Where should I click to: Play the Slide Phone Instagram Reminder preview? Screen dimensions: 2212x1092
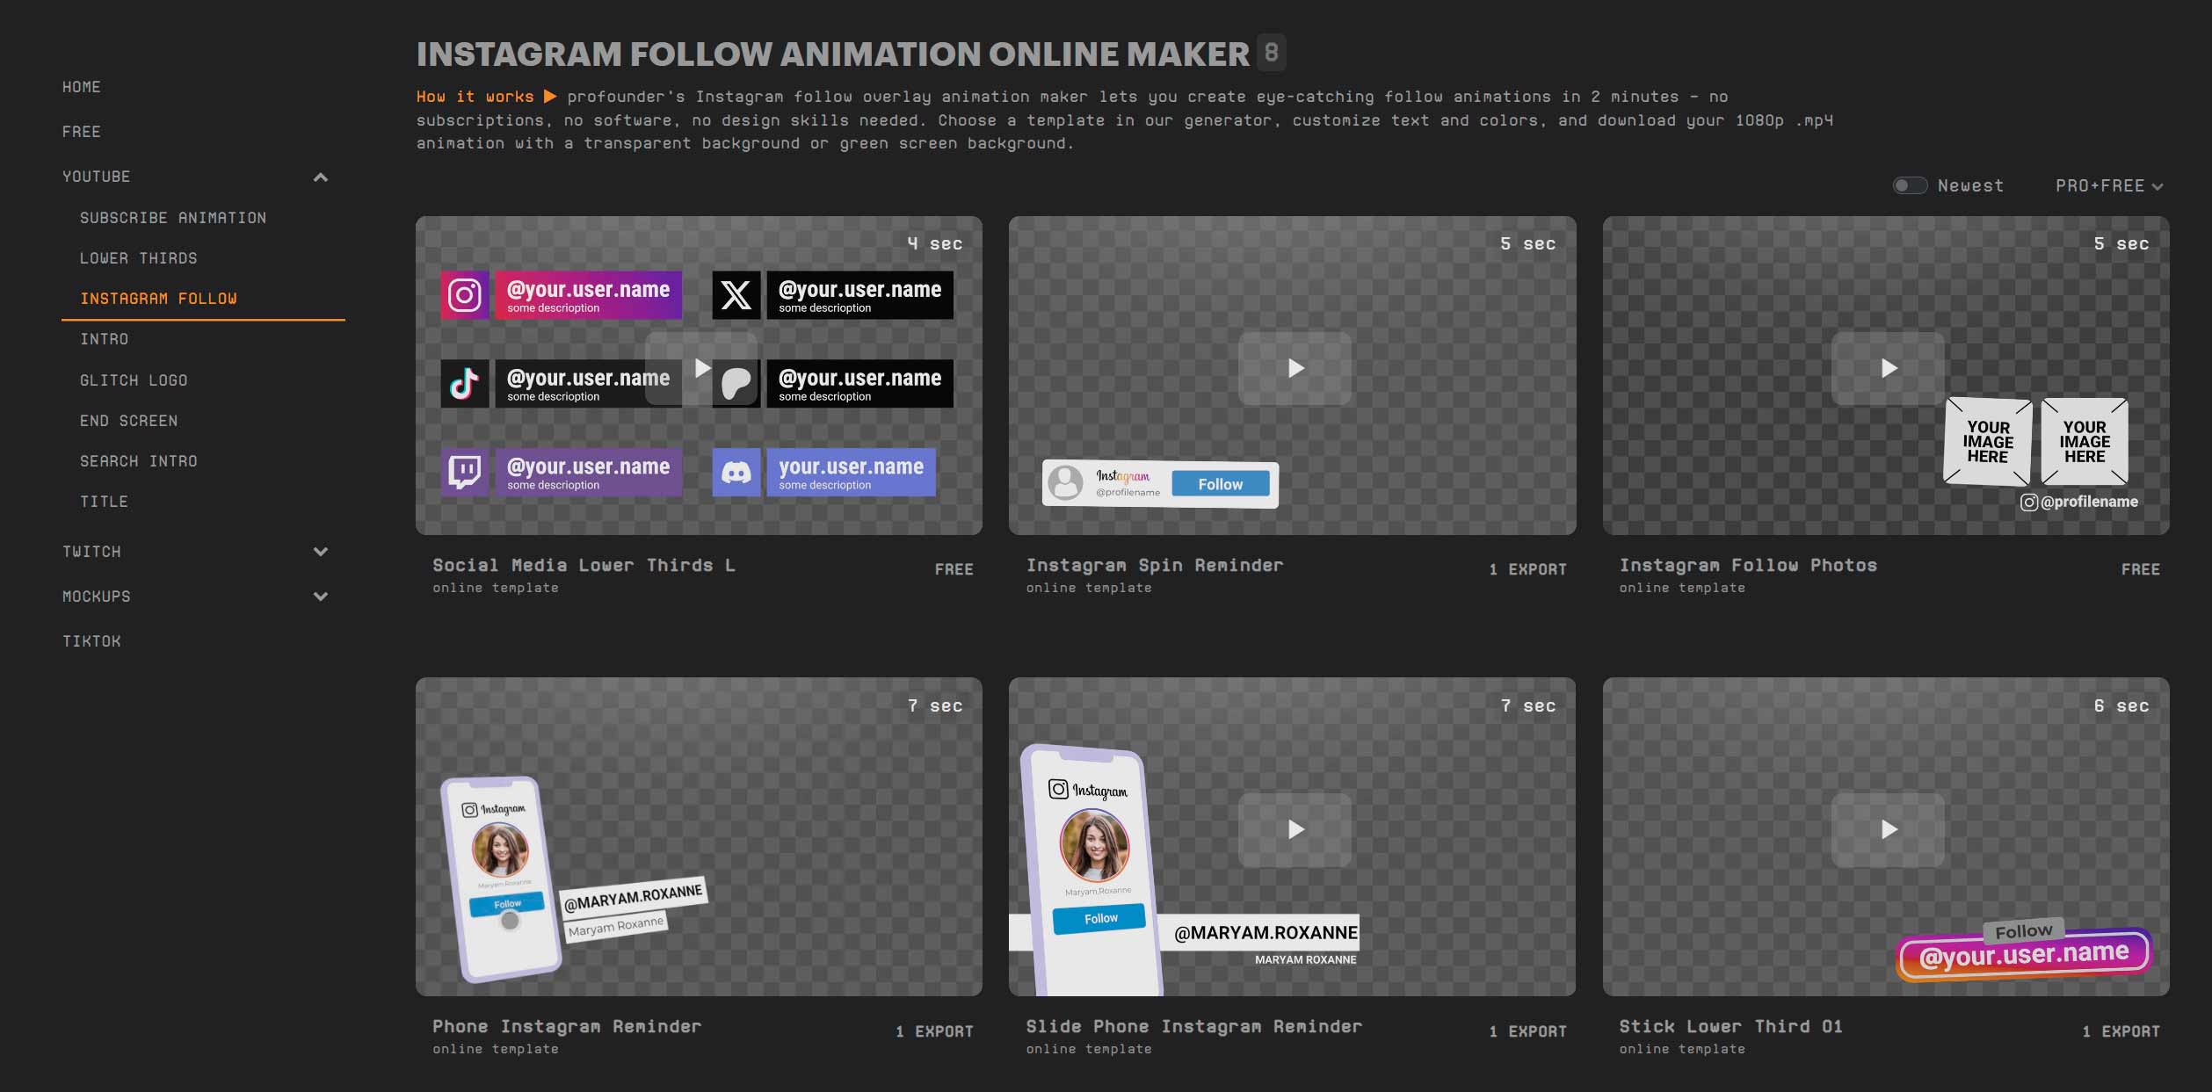click(1295, 829)
